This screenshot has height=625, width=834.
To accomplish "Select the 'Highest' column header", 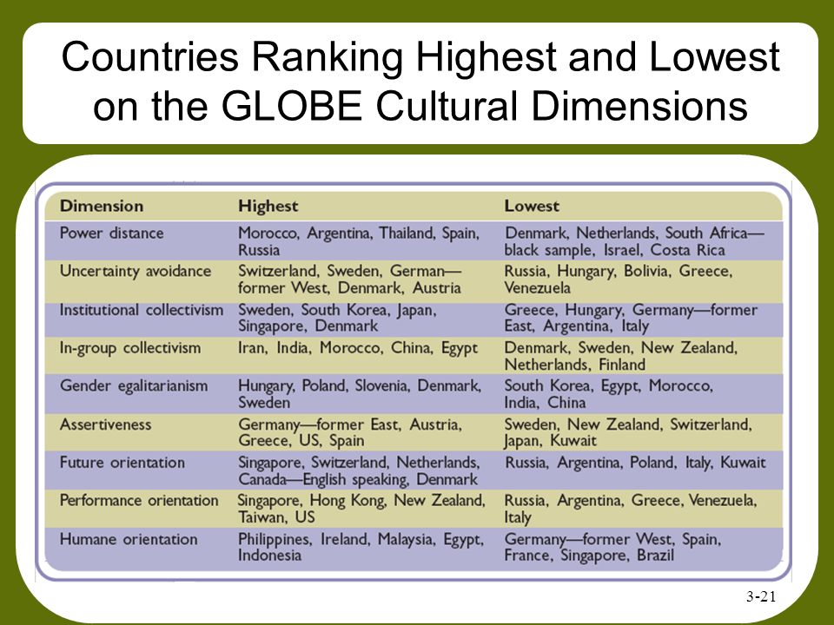I will tap(268, 206).
